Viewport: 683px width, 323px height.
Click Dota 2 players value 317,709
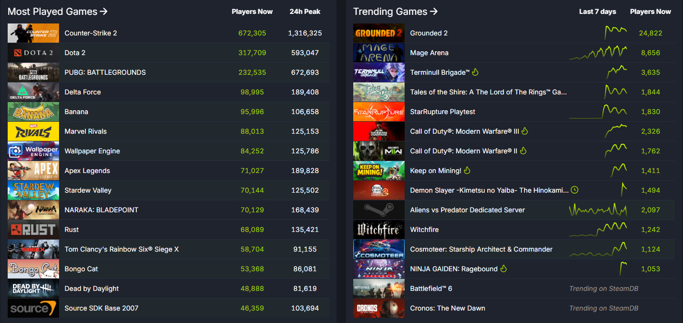[252, 53]
